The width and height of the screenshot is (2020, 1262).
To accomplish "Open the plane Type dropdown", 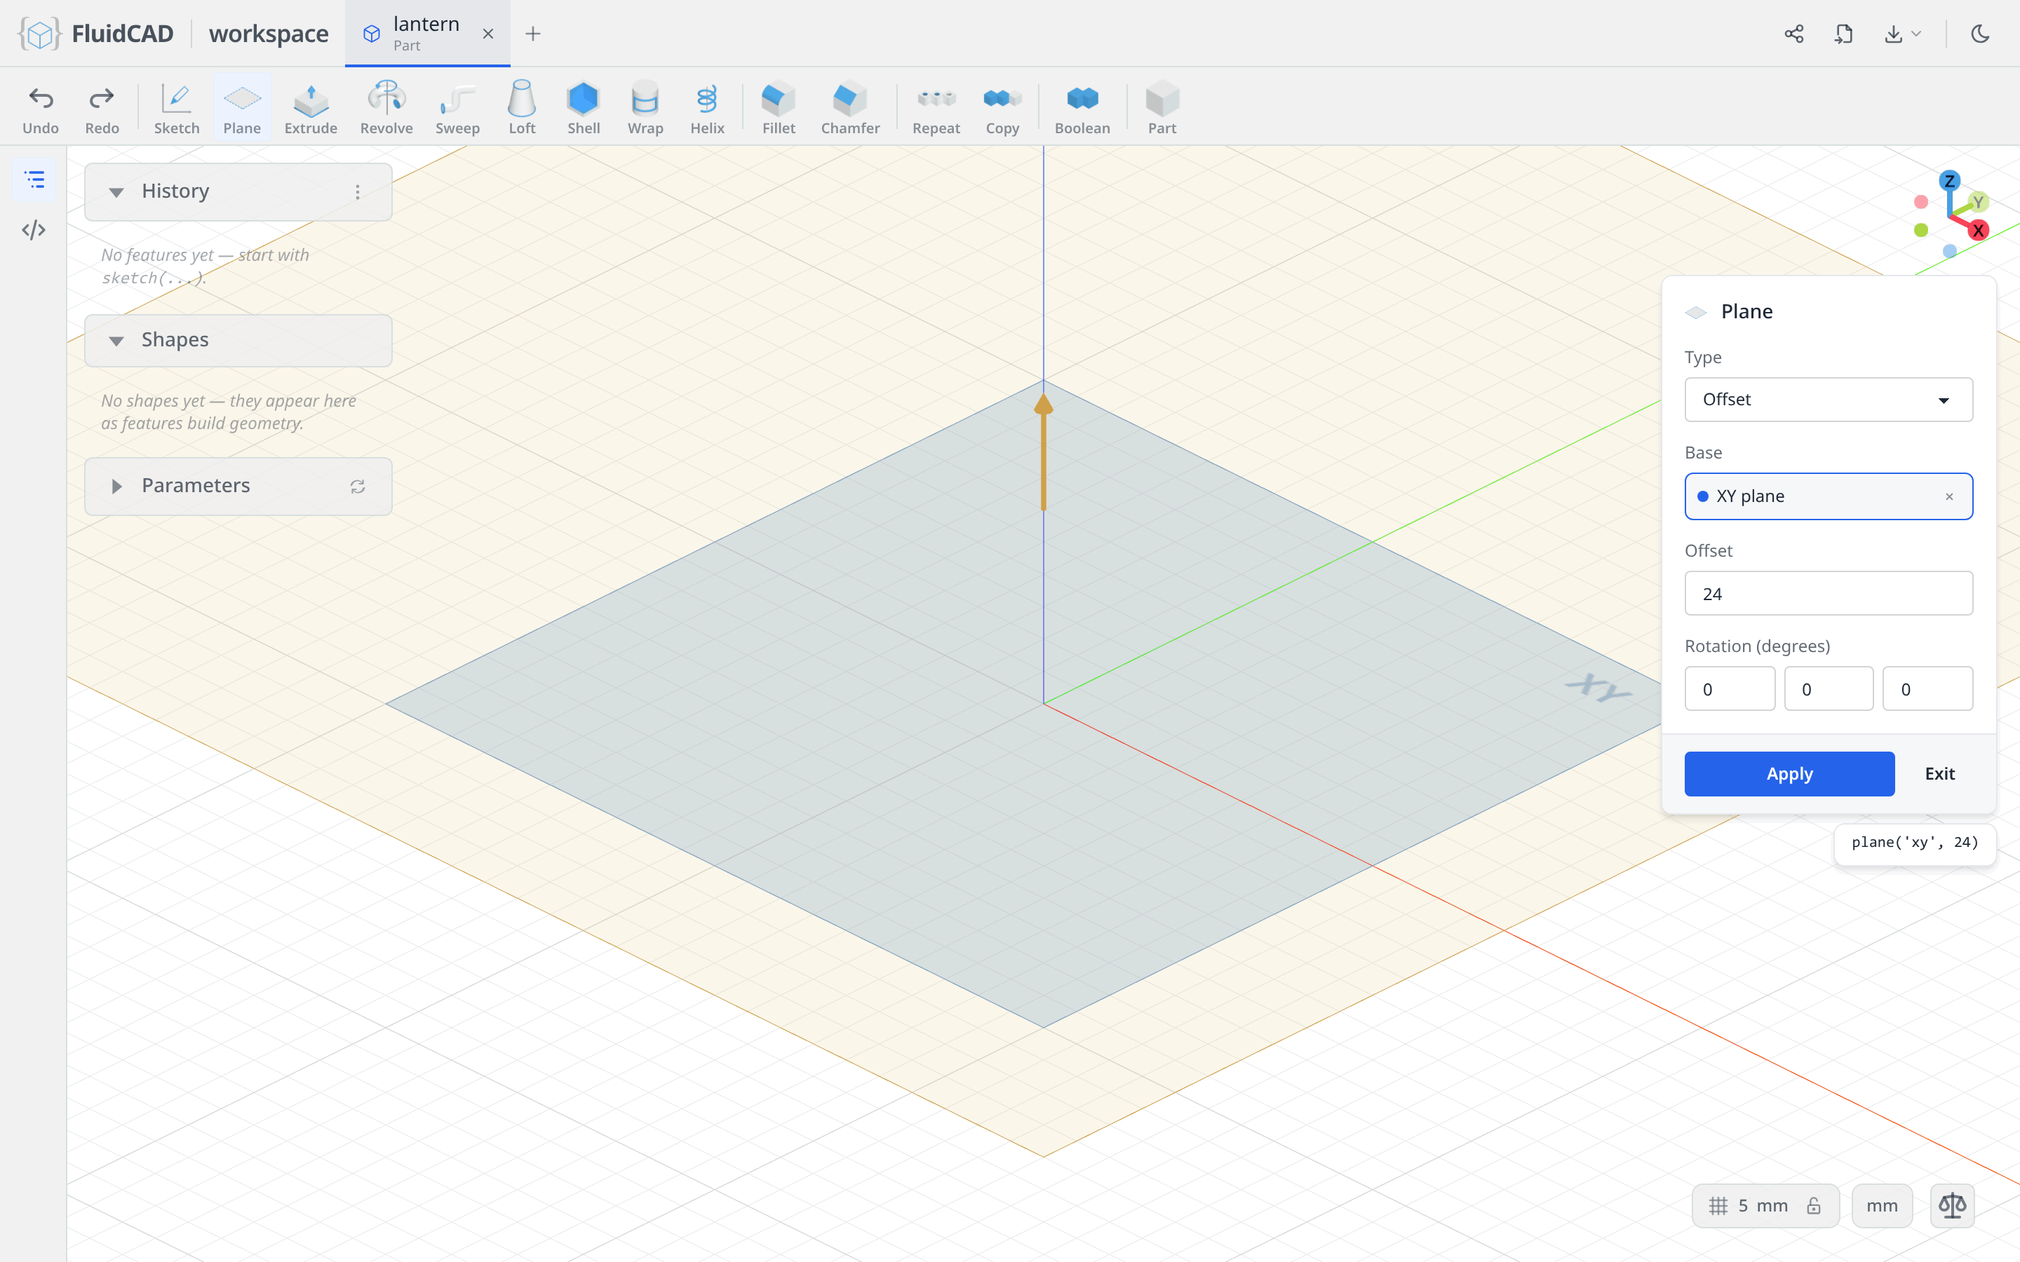I will click(x=1828, y=399).
